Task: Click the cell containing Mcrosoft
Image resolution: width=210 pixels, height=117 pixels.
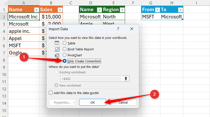Action: (24, 24)
